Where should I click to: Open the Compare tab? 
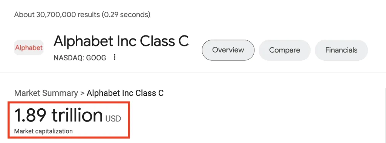click(x=285, y=50)
